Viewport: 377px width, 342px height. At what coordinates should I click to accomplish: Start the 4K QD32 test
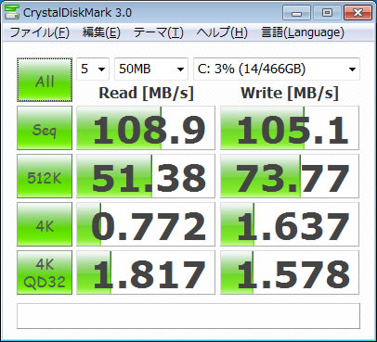coord(45,272)
